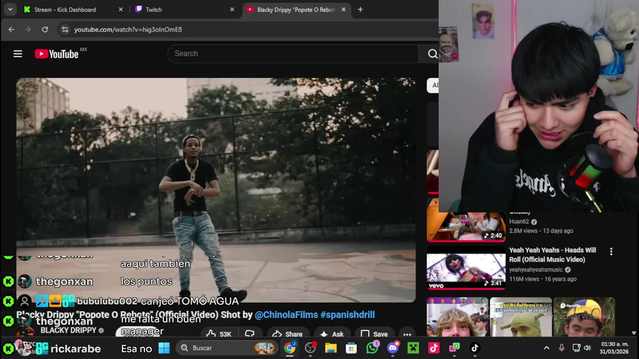Open the Bad Bunny Shrek short thumbnail

(521, 317)
